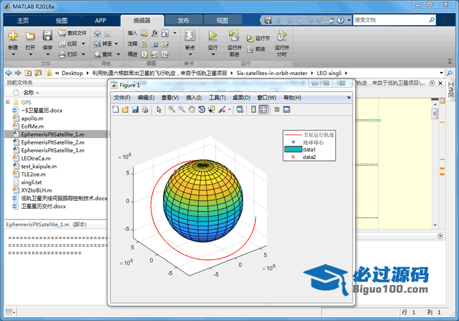Select TLE2oe.m in the file list
The image size is (459, 321).
click(33, 174)
